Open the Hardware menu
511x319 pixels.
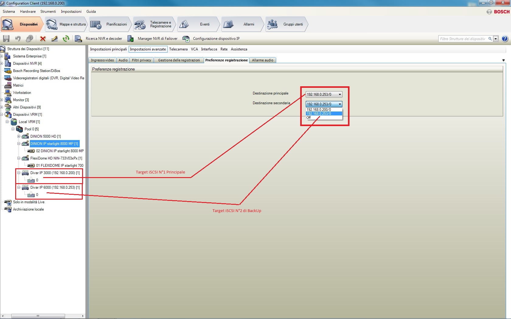[28, 12]
